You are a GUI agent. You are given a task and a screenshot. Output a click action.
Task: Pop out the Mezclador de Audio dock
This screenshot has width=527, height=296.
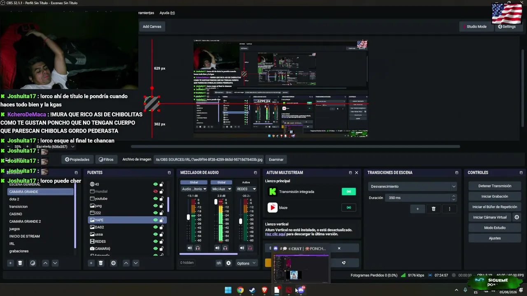pos(255,173)
